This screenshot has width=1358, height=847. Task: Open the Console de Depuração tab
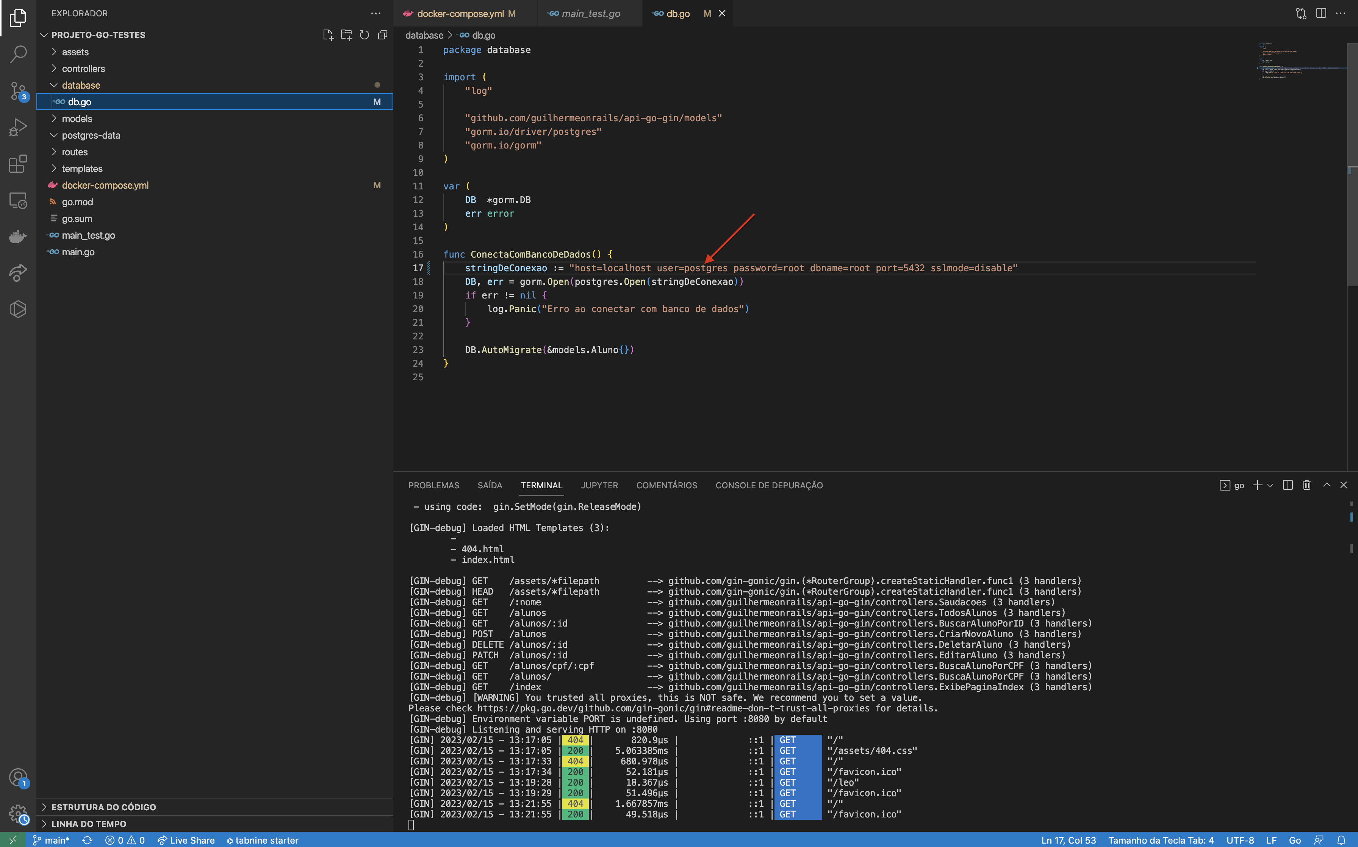coord(769,485)
